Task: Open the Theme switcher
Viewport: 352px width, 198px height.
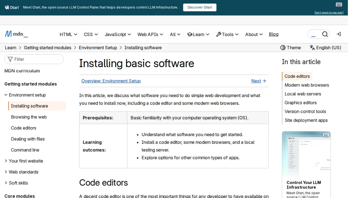Action: point(291,48)
